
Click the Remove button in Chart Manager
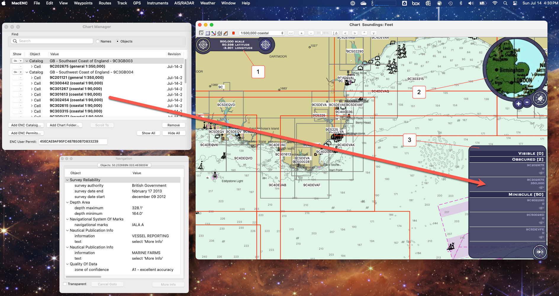point(174,125)
